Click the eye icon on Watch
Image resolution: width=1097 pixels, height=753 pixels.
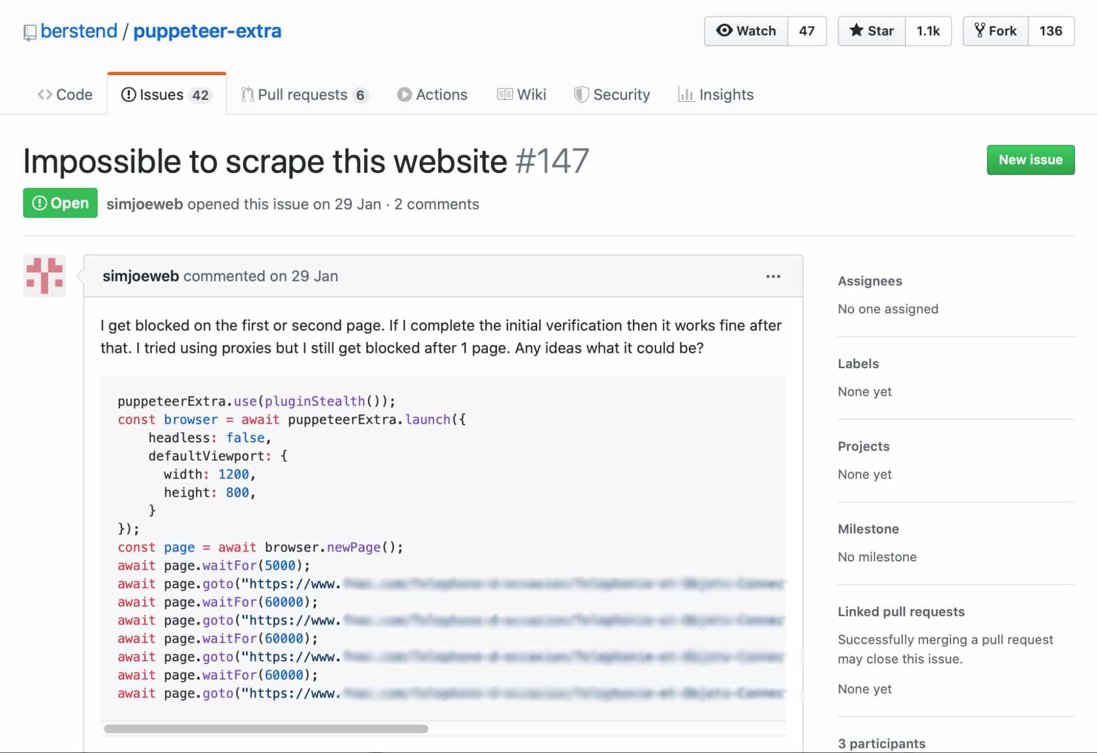point(724,30)
